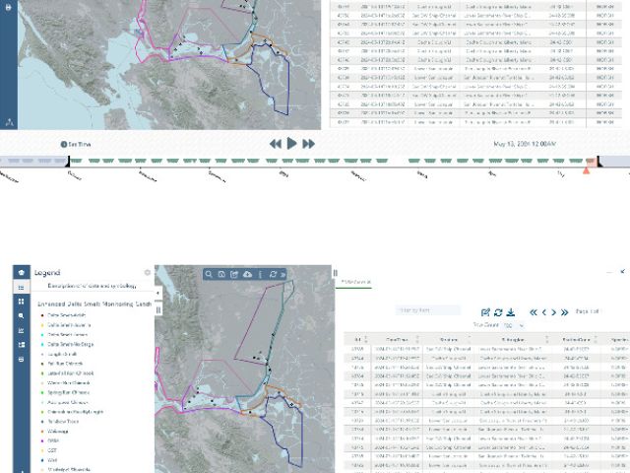
Task: Click the refresh icon in map toolbar
Action: [x=274, y=274]
